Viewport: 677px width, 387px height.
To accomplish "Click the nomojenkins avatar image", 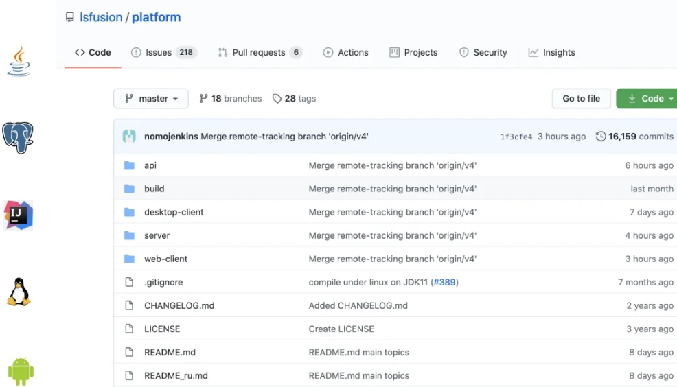I will point(129,137).
